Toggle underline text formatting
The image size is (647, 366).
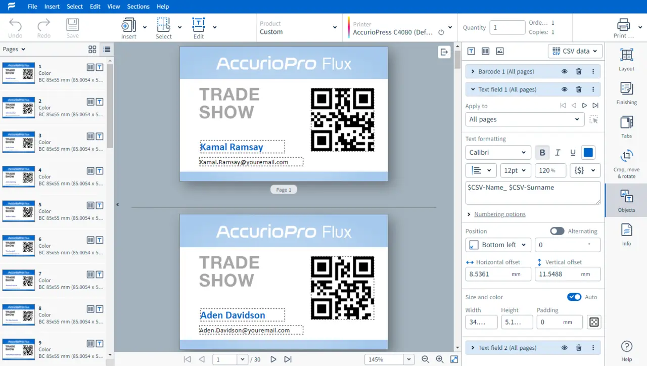(573, 153)
